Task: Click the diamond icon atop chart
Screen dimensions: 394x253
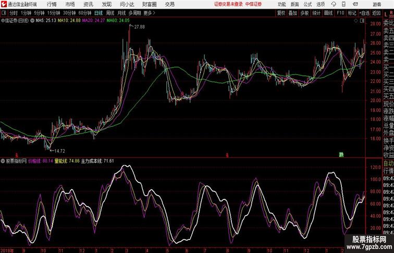Action: (x=356, y=21)
